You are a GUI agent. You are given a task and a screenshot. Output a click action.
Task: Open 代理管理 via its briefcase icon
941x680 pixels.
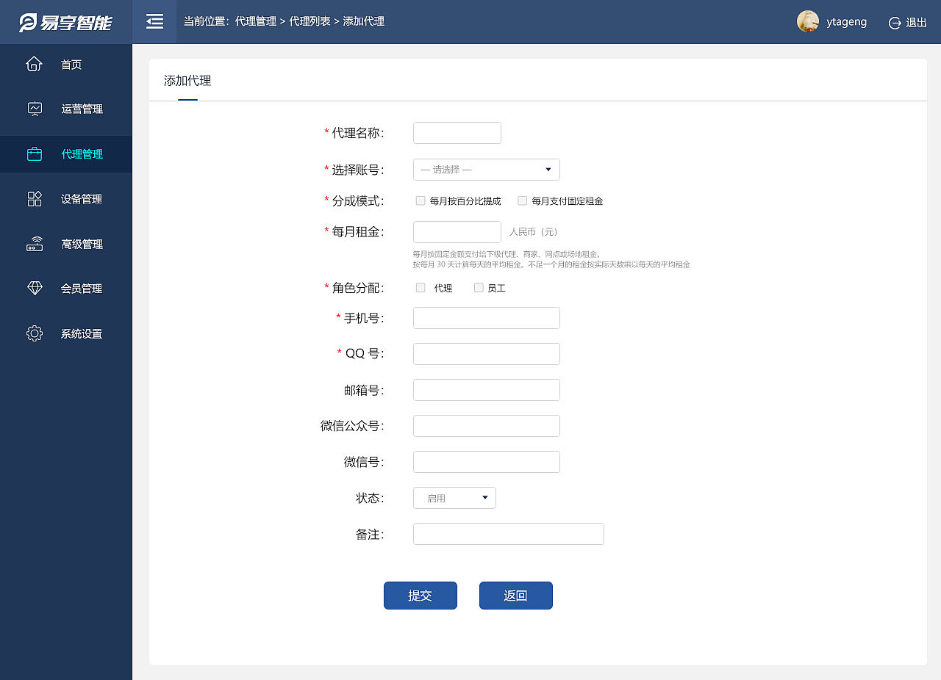point(34,153)
